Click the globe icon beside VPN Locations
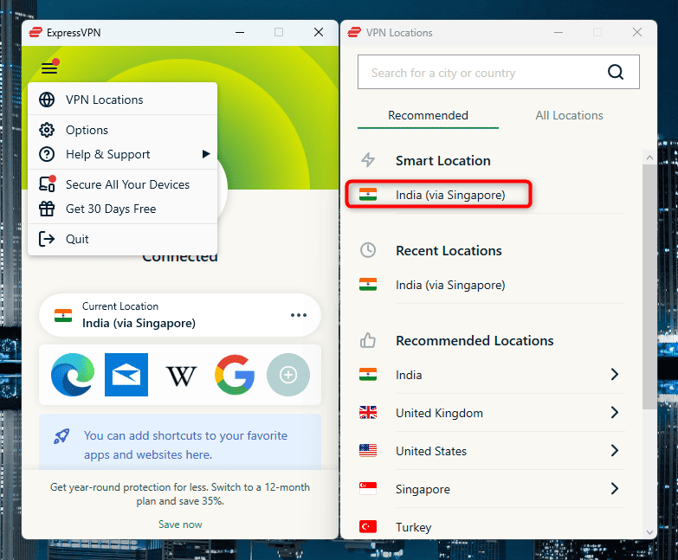The image size is (678, 560). pos(47,100)
